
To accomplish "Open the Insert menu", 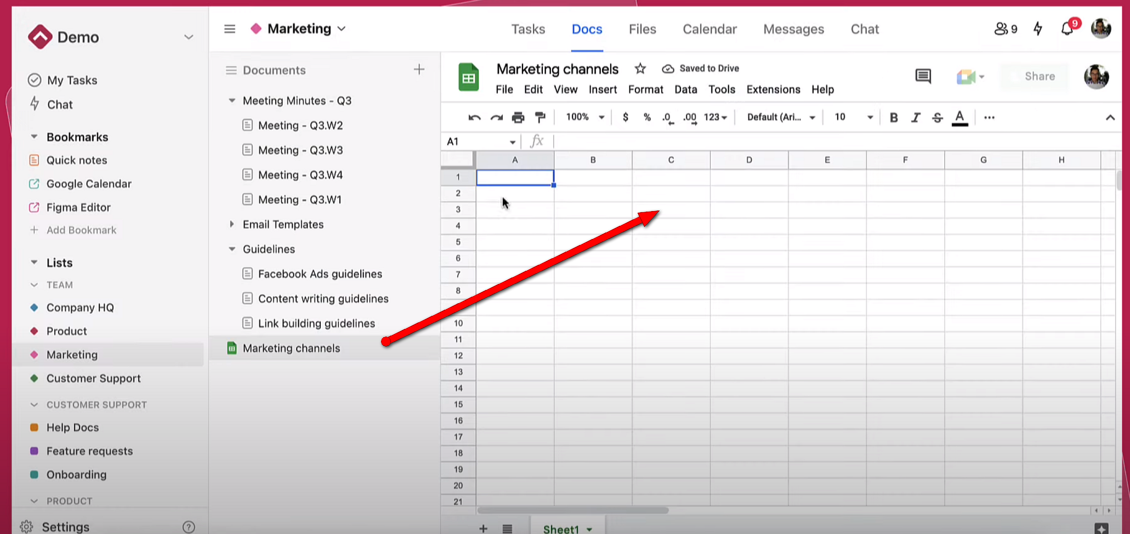I will pos(603,89).
